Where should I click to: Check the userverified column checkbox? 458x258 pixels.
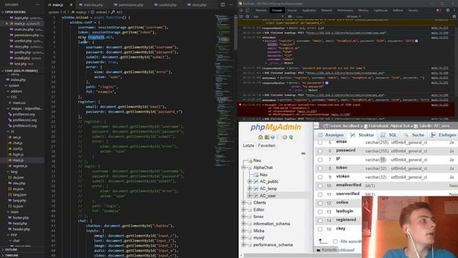pos(320,194)
